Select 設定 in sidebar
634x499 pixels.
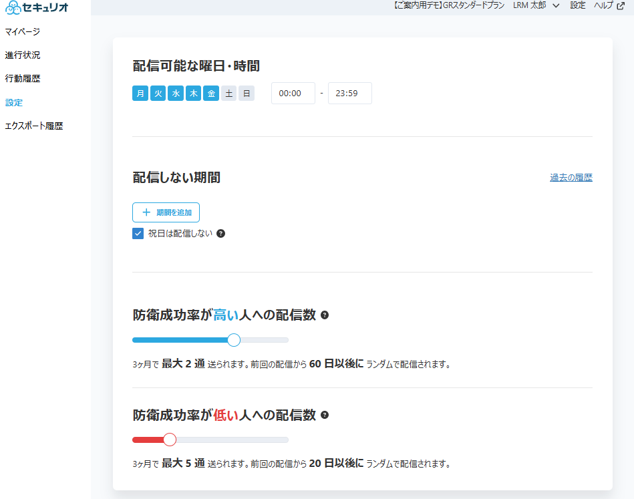click(x=14, y=103)
